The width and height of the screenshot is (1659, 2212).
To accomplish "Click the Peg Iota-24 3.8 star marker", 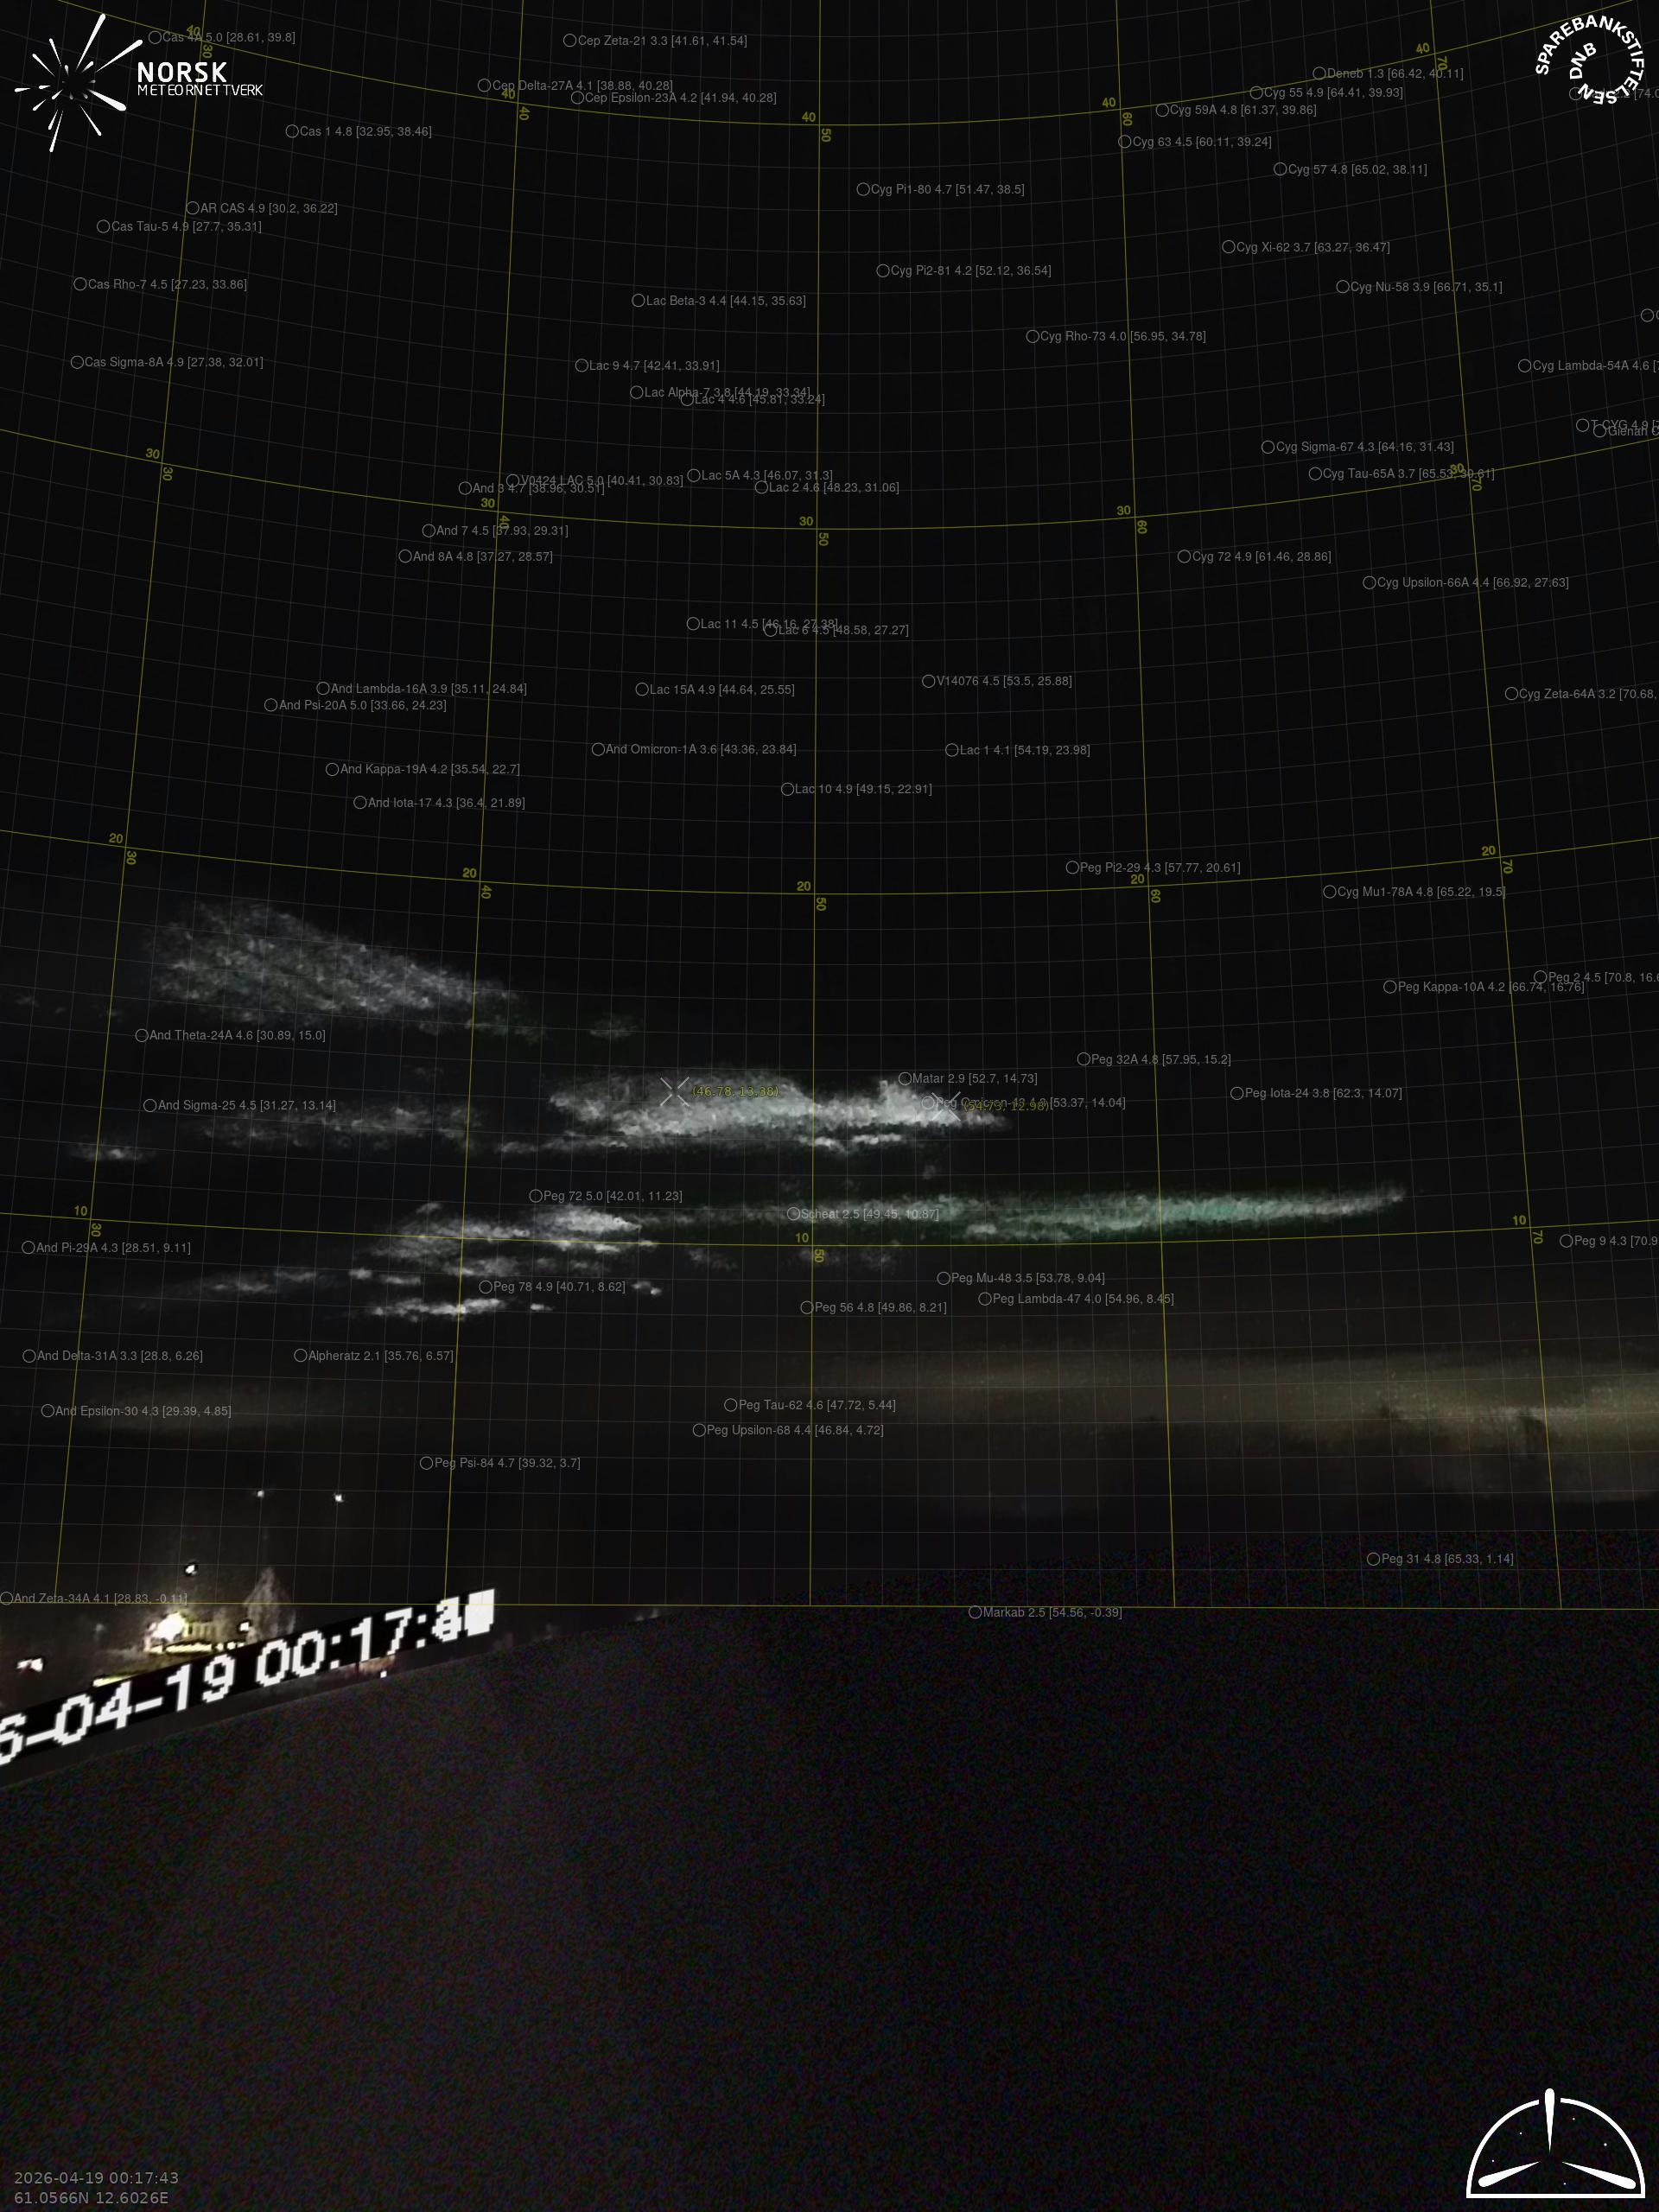I will tap(1237, 1093).
